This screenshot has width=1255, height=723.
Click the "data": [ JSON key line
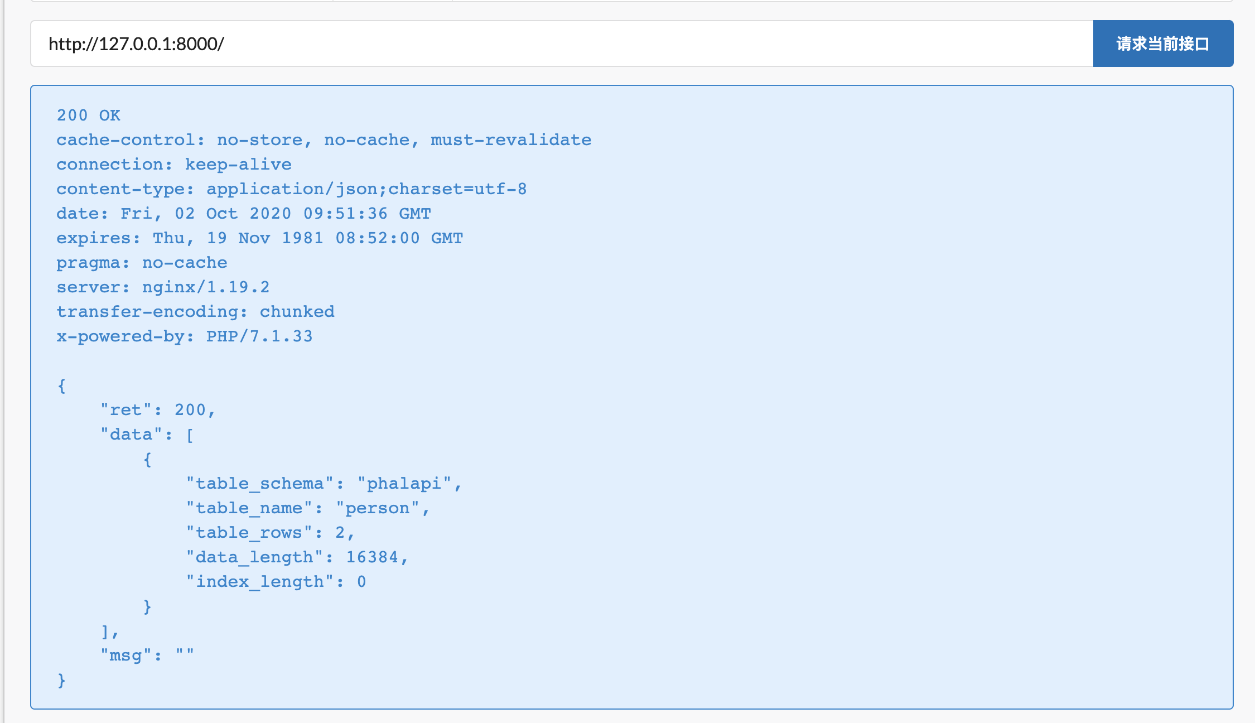click(147, 435)
